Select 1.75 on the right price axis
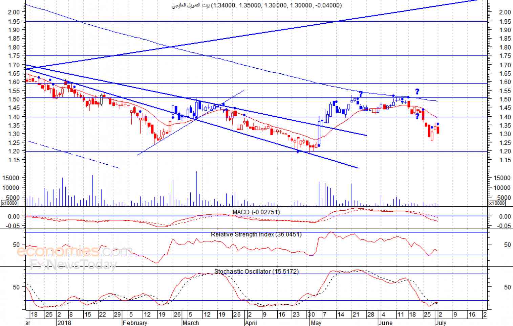The image size is (513, 326). click(505, 56)
